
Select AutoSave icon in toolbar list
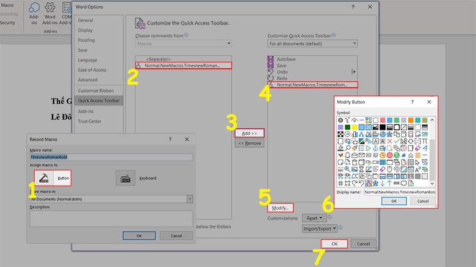click(271, 59)
